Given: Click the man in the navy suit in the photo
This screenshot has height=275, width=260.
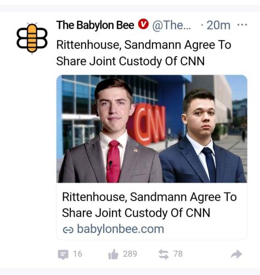Looking at the screenshot, I should coord(202,136).
